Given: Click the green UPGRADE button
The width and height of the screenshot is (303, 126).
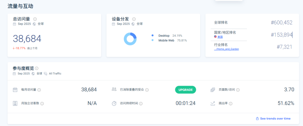Looking at the screenshot, I should [x=185, y=90].
